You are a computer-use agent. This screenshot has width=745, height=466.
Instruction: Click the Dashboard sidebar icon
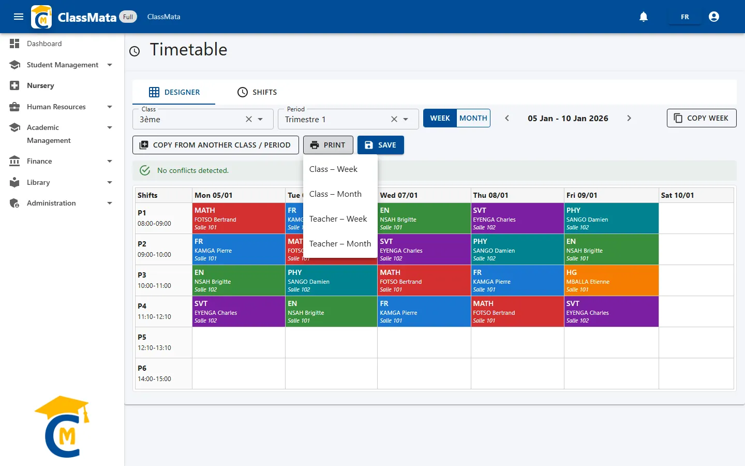(14, 43)
